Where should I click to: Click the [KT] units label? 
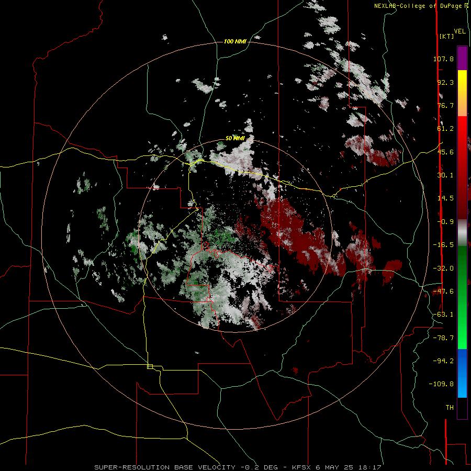point(446,36)
